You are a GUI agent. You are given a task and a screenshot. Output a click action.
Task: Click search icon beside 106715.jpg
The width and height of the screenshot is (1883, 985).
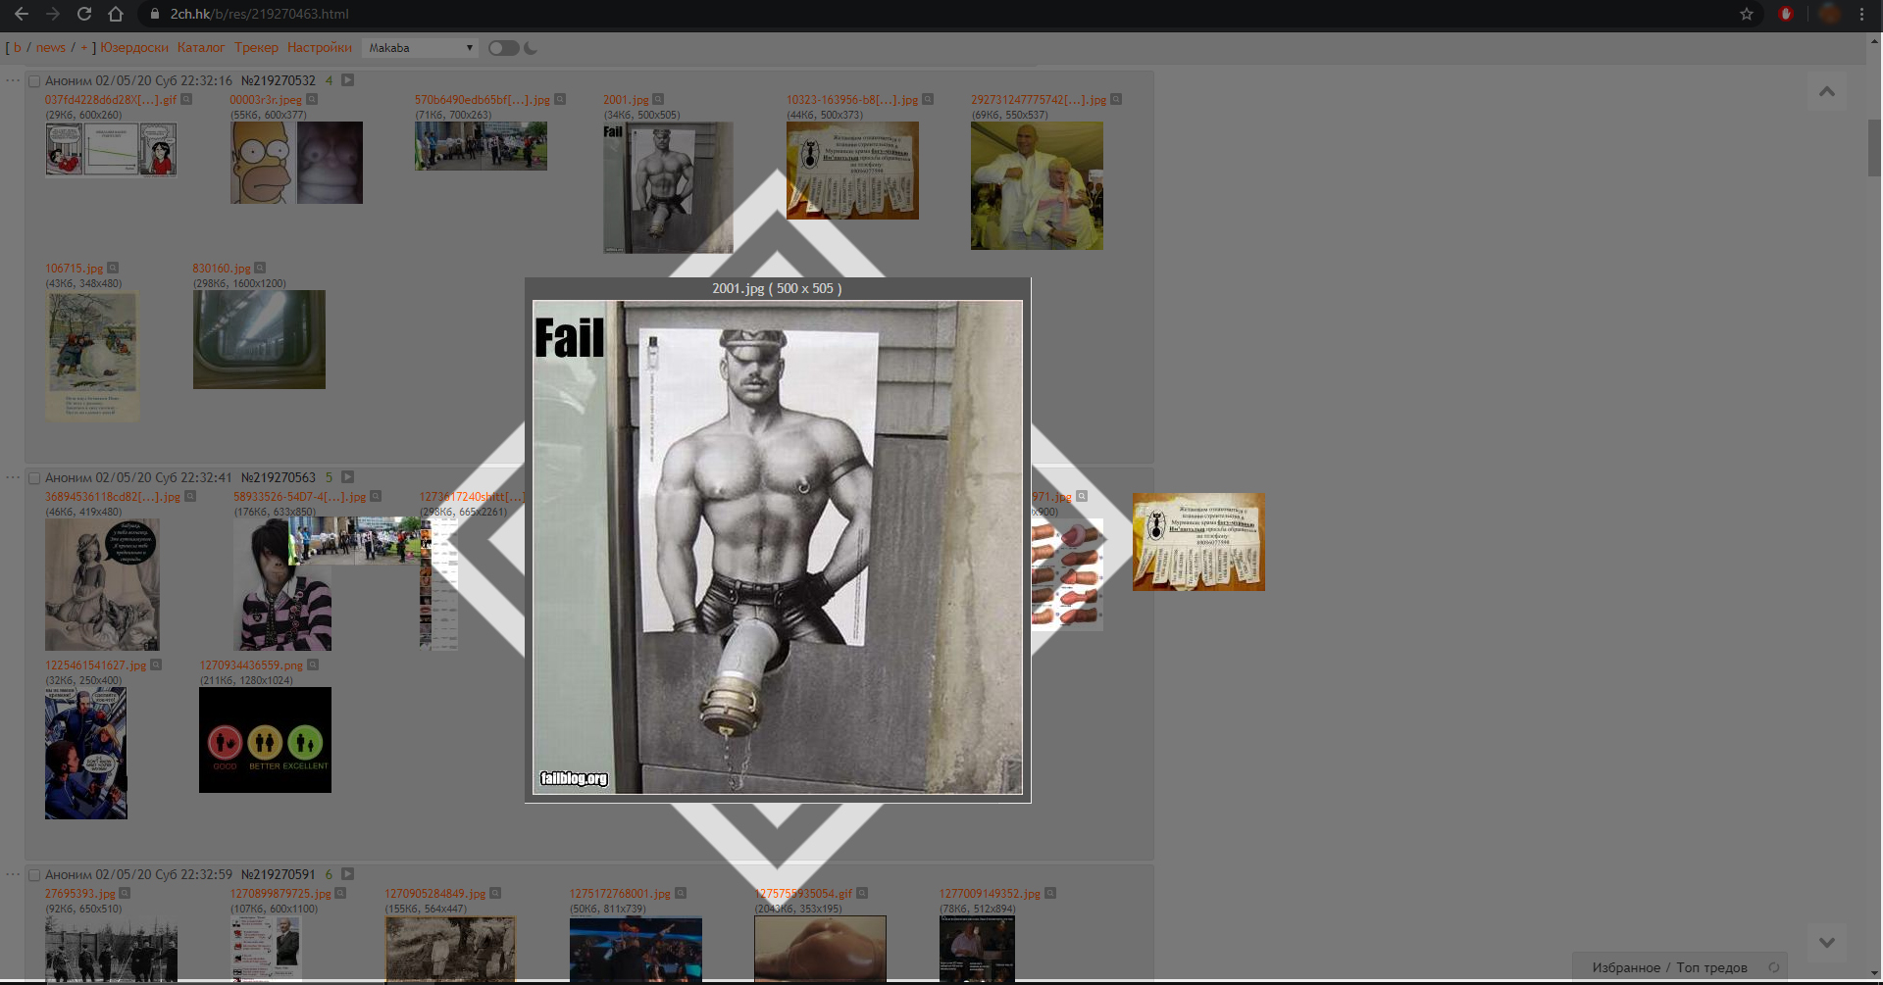[x=113, y=268]
